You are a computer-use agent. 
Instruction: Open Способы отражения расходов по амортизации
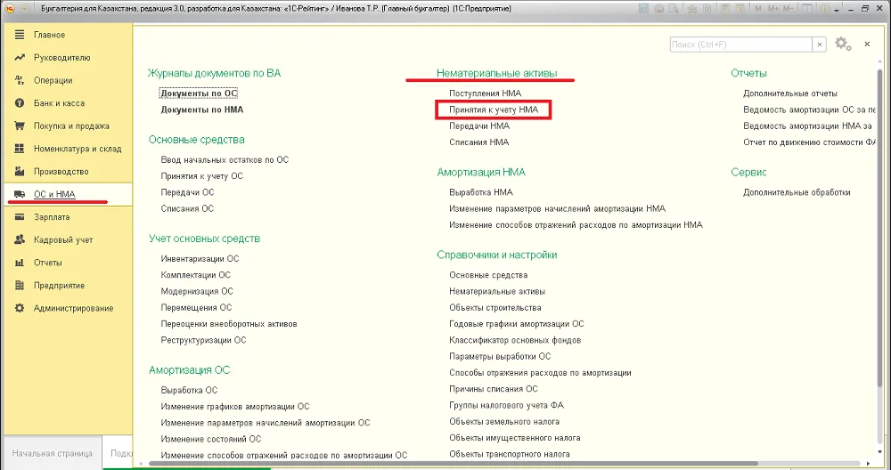click(540, 373)
